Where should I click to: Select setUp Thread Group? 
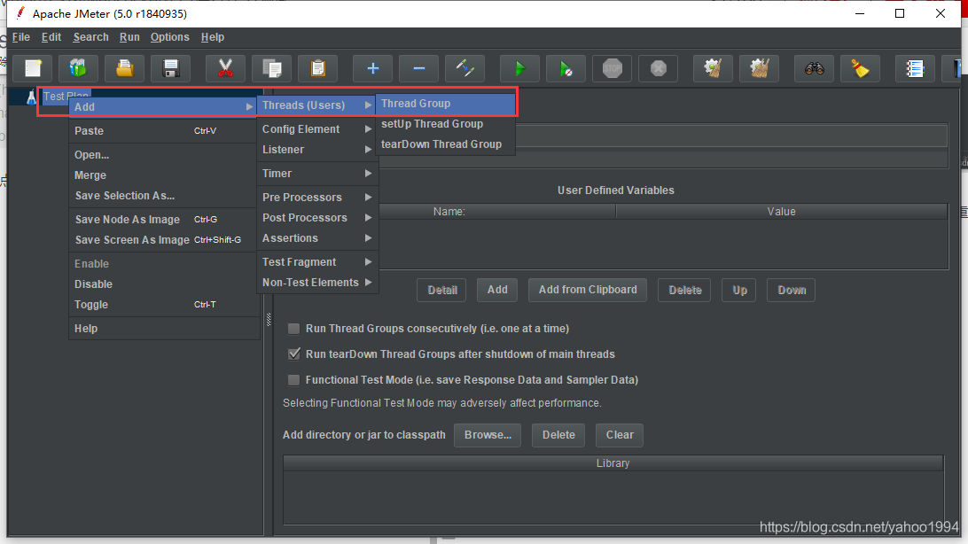[446, 124]
